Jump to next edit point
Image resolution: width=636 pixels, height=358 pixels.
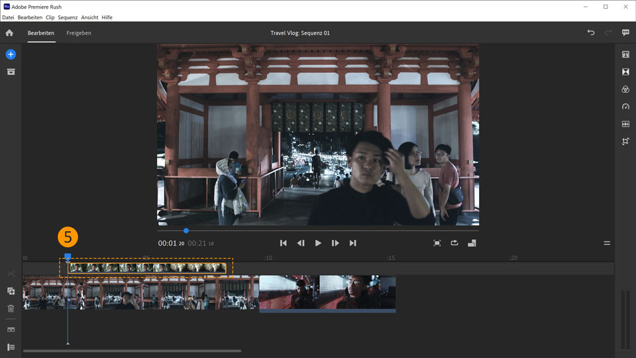coord(352,243)
